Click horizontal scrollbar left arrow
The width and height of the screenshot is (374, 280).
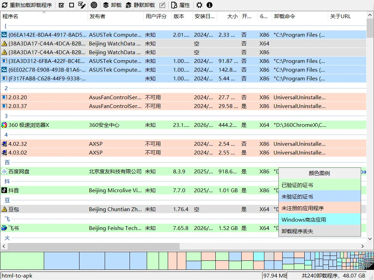[x=4, y=246]
